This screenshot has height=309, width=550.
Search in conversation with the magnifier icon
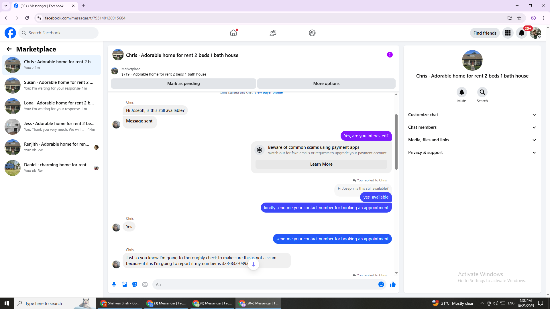pos(482,92)
